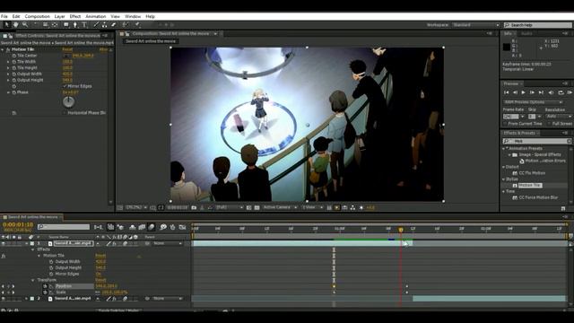Screen dimensions: 574x323
Task: Select the Selection arrow tool
Action: pyautogui.click(x=6, y=25)
